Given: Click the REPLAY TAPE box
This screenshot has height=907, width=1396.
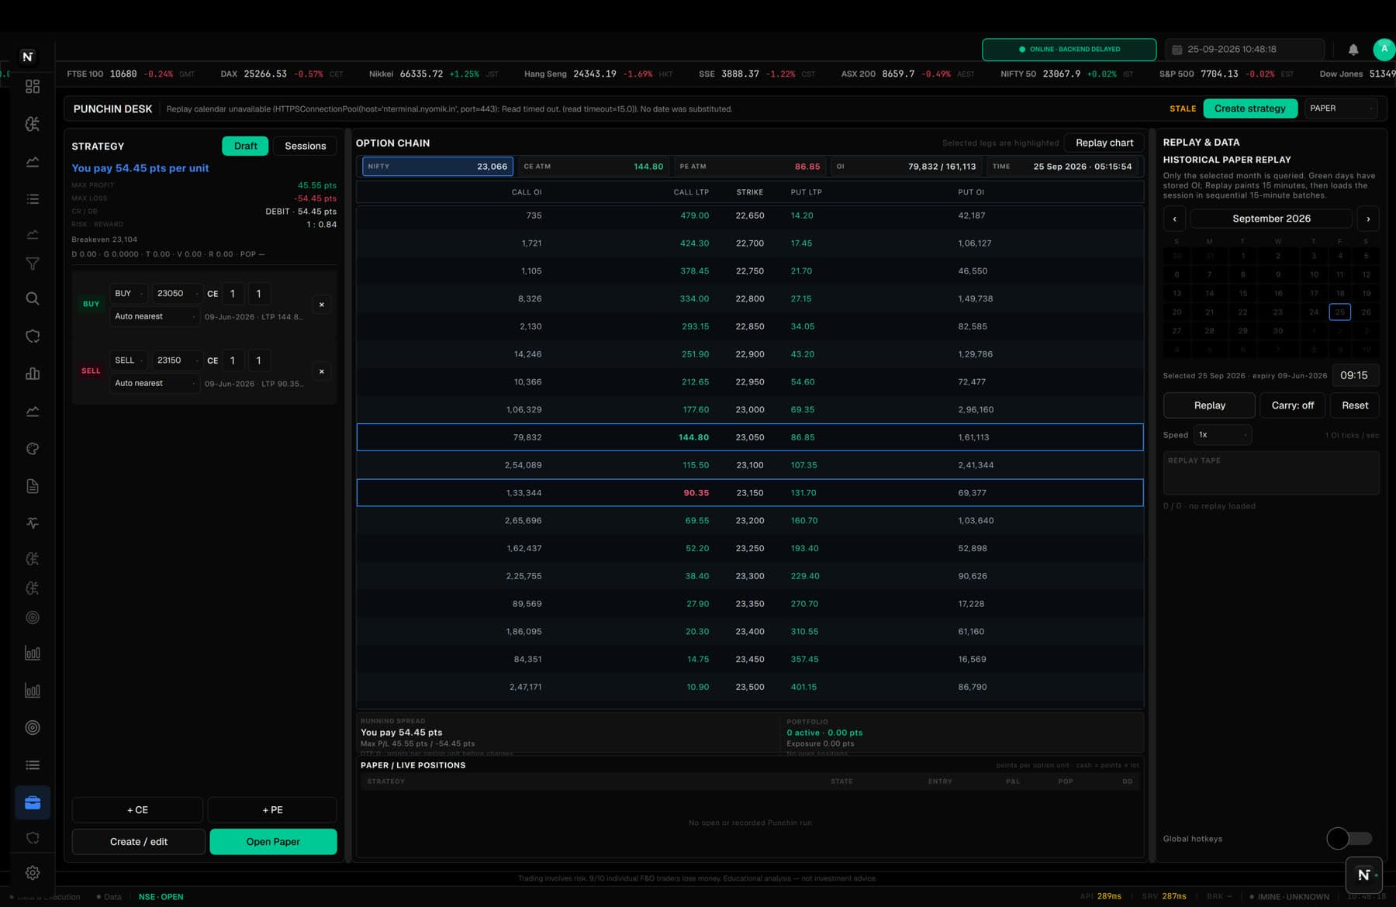Looking at the screenshot, I should (x=1271, y=473).
